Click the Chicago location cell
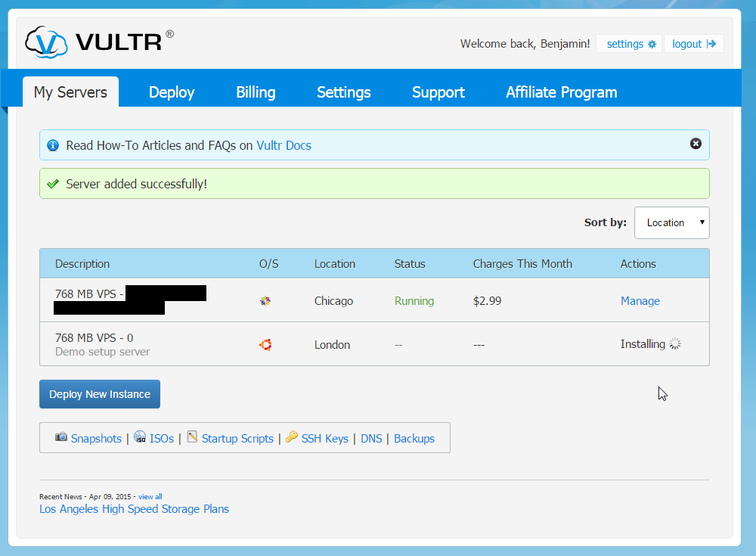Screen dimensions: 756x556 click(333, 300)
